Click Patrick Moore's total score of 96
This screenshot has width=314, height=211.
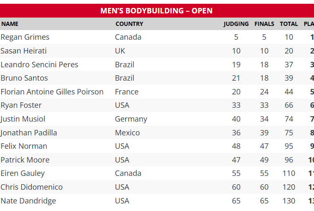(289, 160)
